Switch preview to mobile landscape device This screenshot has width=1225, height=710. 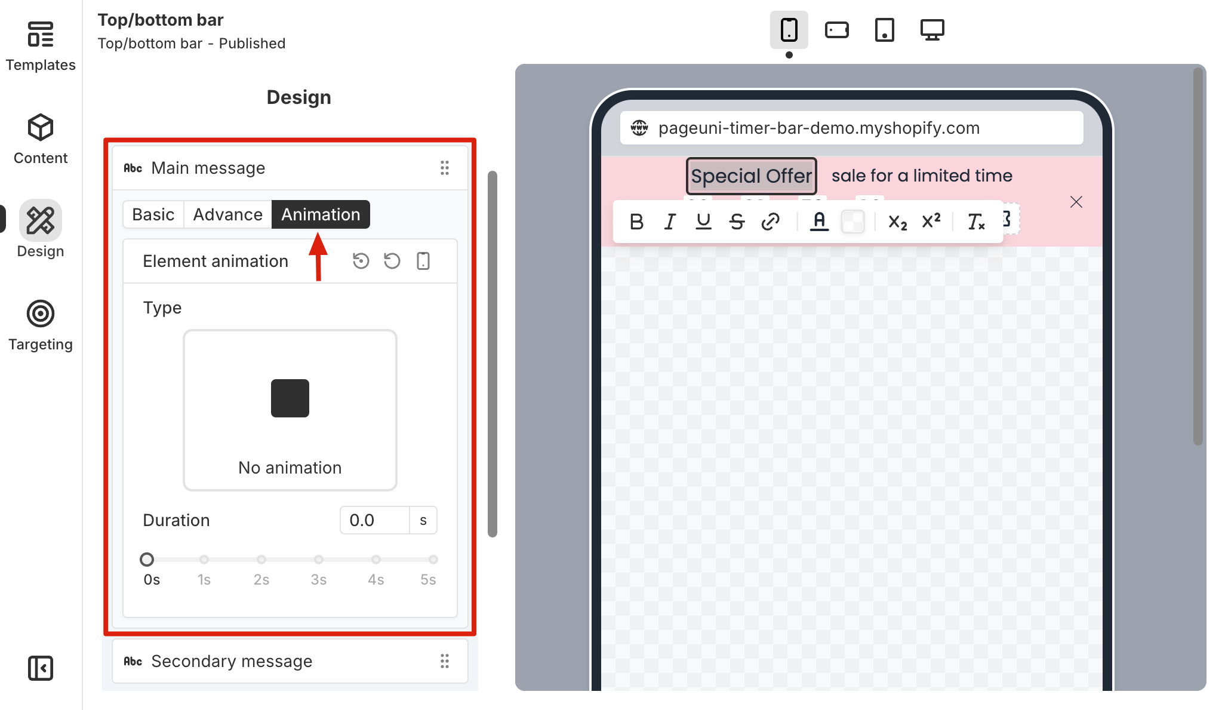[x=837, y=30]
